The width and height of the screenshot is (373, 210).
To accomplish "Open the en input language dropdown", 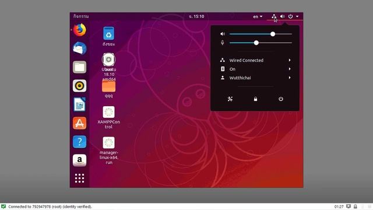I will coord(258,16).
